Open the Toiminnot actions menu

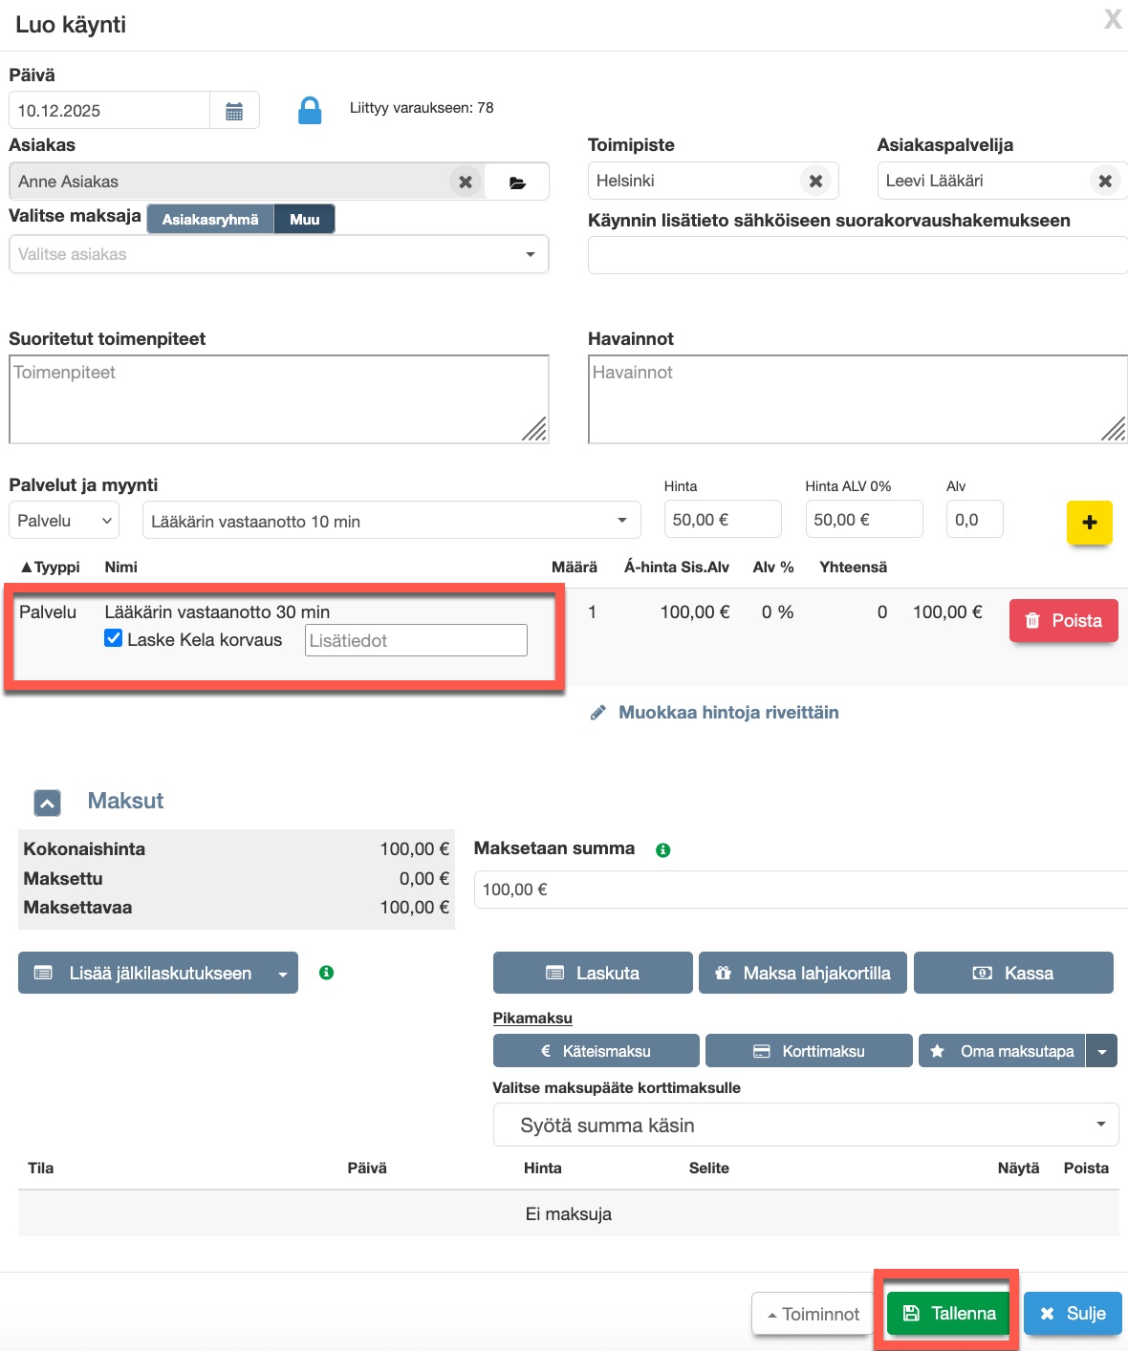pyautogui.click(x=813, y=1314)
